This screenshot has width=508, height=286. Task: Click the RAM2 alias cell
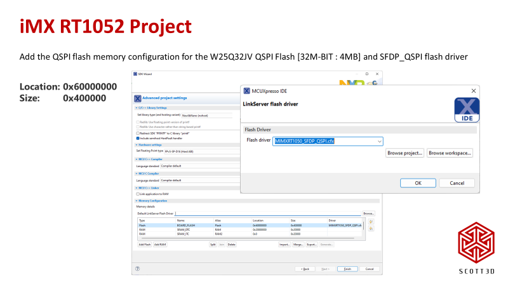point(218,234)
